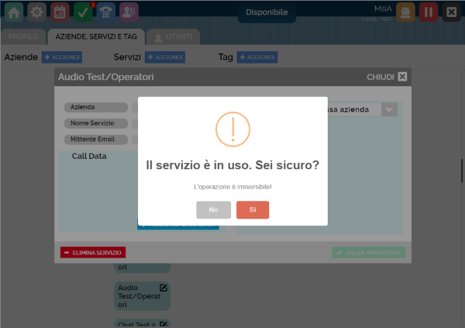This screenshot has height=328, width=465.
Task: Click the Call Data section heading
Action: coord(89,156)
